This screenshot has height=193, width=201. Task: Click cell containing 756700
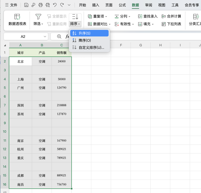[62, 184]
